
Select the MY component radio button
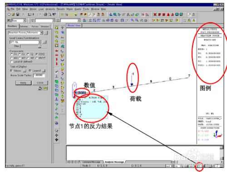20,58
